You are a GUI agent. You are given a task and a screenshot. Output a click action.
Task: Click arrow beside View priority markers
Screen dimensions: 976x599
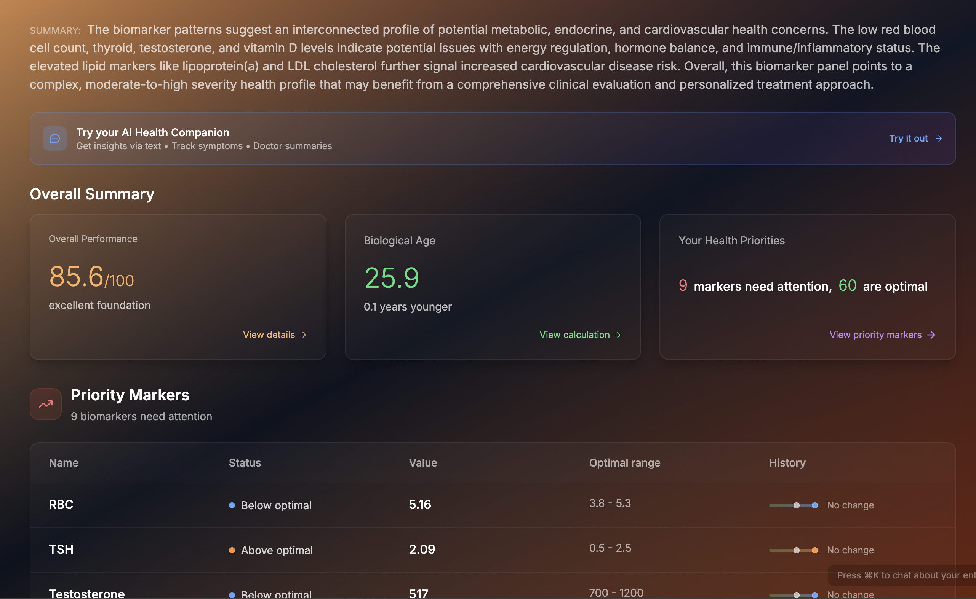[x=931, y=335]
